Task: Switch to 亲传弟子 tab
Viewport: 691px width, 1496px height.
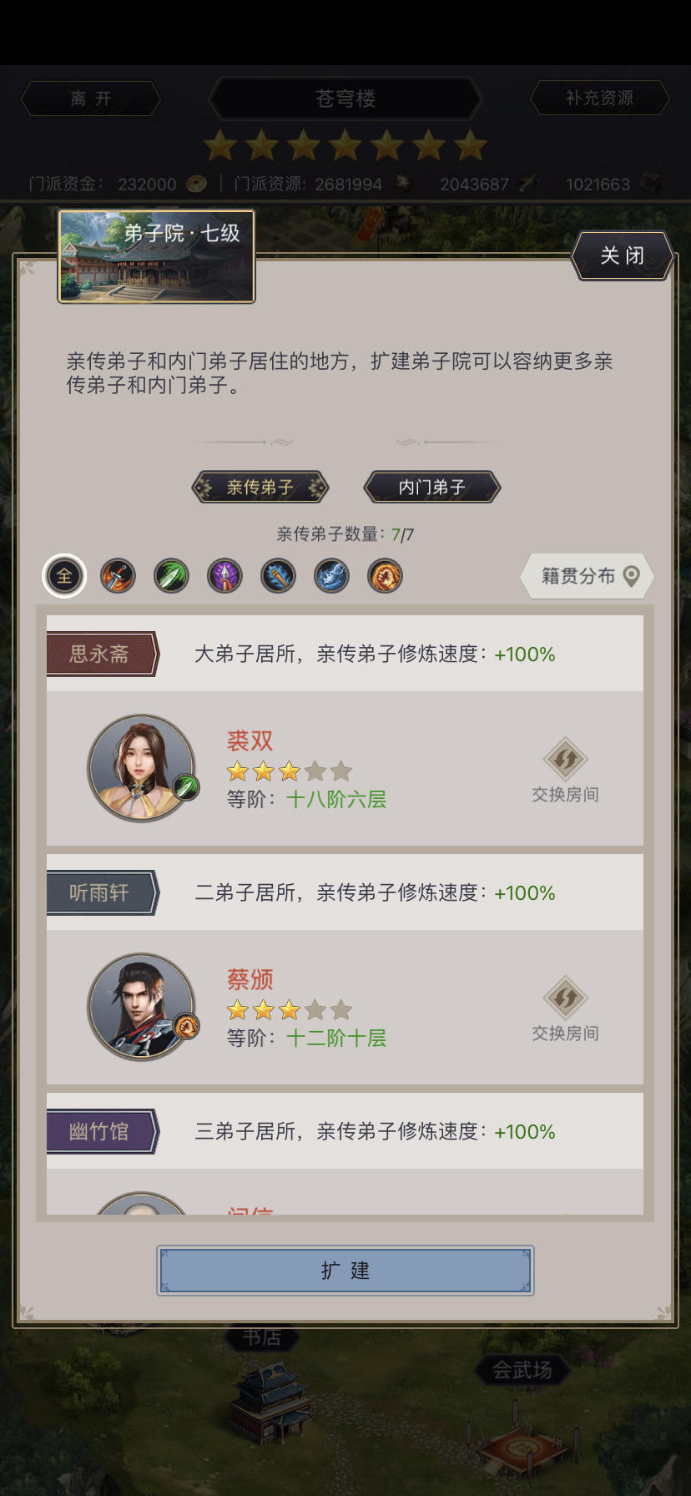Action: [260, 487]
